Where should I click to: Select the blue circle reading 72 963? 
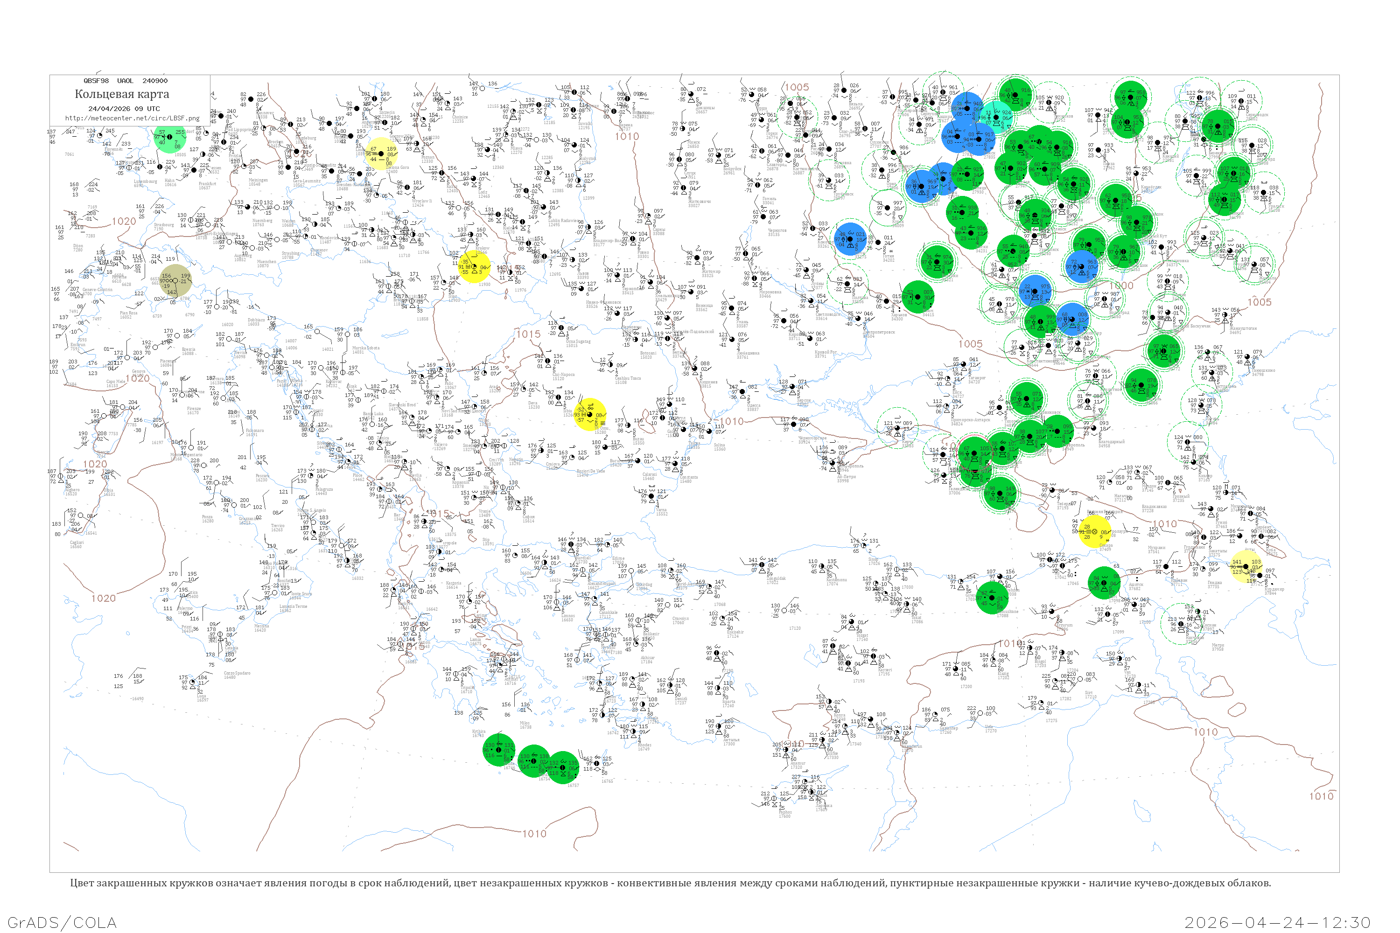(x=1082, y=266)
